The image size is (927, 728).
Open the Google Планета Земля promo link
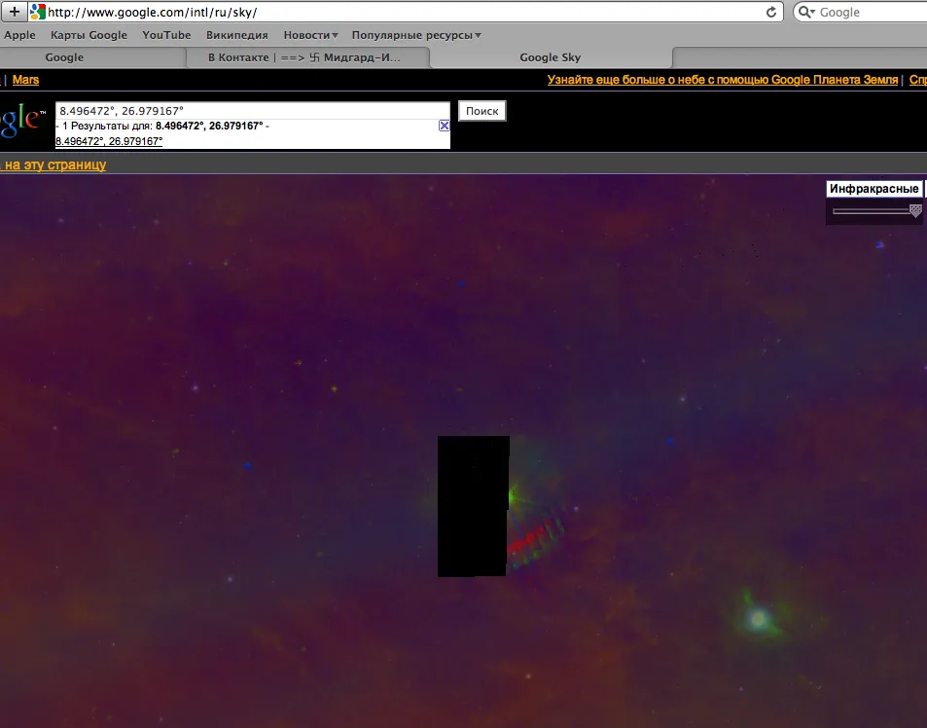(722, 80)
